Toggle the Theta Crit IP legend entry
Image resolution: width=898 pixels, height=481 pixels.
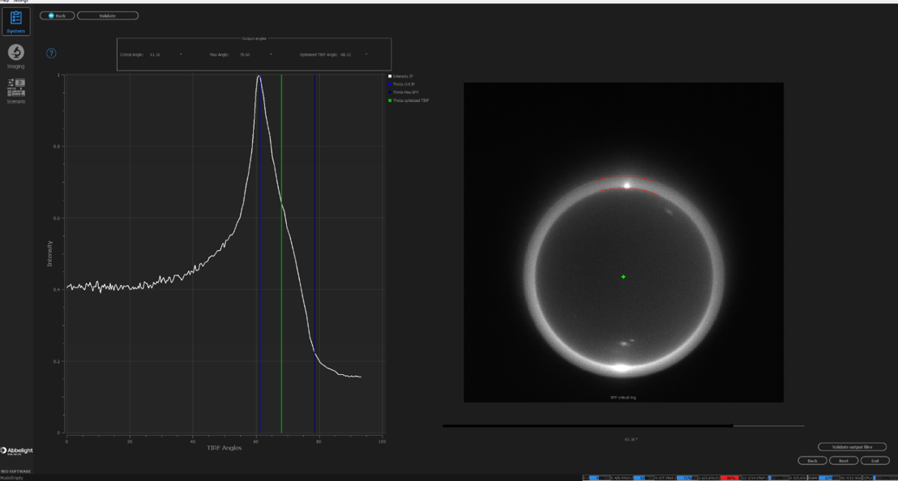(403, 84)
